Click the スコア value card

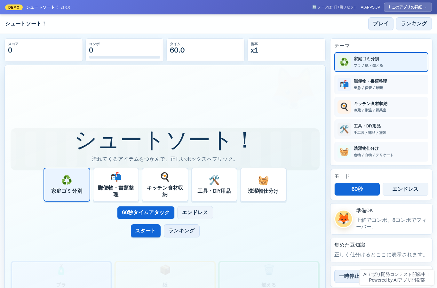[44, 50]
